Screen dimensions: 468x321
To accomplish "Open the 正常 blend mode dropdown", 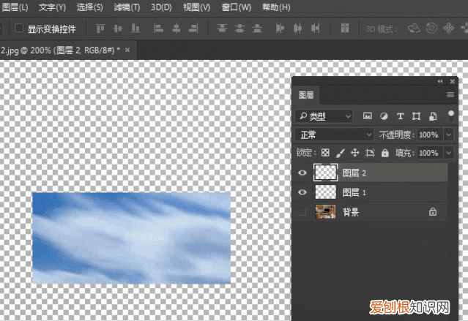I will click(x=334, y=135).
